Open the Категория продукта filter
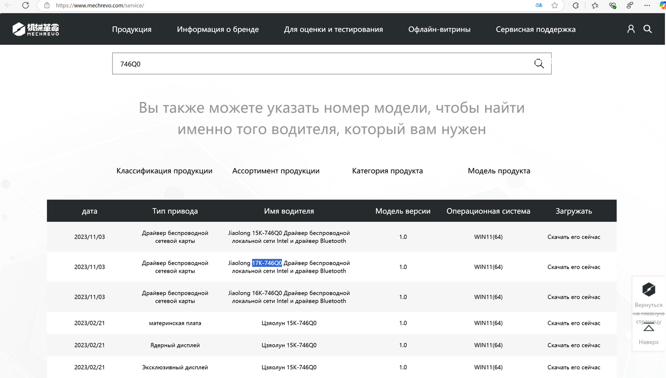 (387, 171)
